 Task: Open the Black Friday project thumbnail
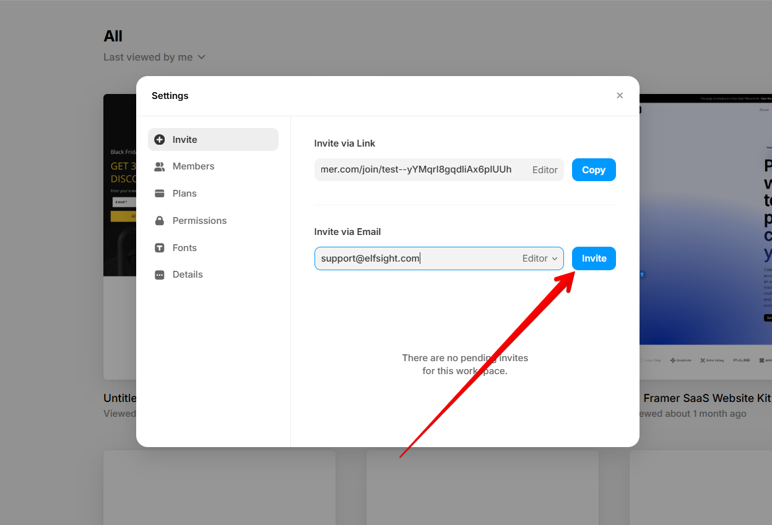coord(119,236)
